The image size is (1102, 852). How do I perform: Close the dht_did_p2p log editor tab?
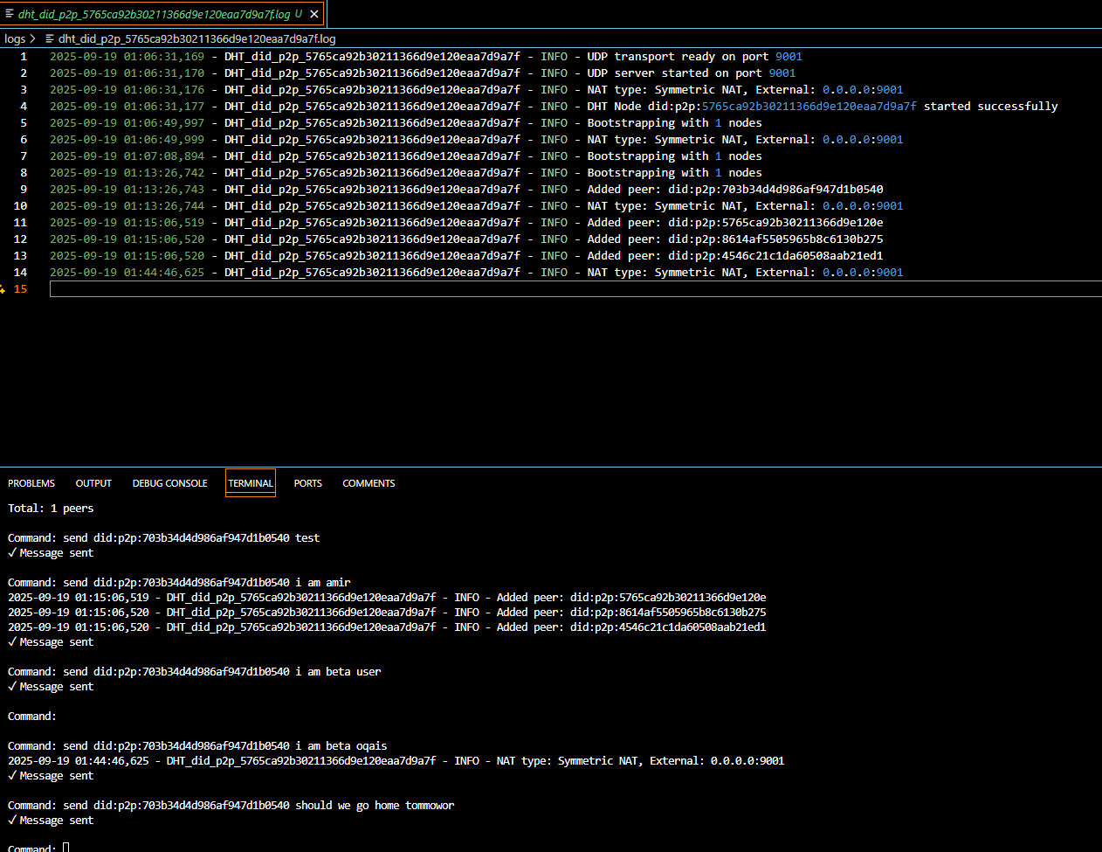(x=314, y=14)
